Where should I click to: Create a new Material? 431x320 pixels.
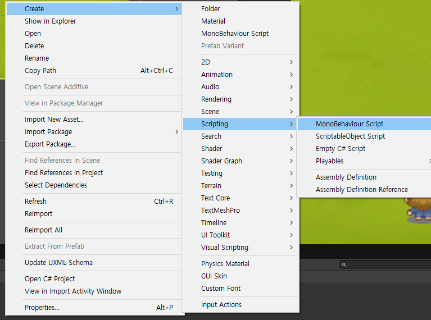coord(241,21)
